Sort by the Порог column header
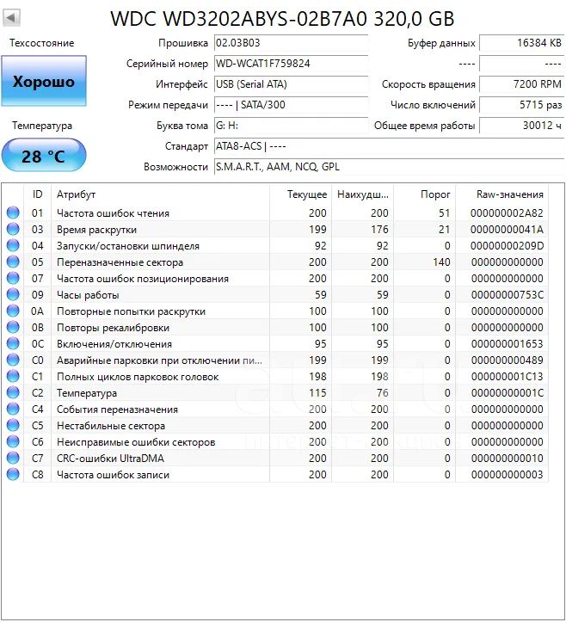 (x=424, y=194)
